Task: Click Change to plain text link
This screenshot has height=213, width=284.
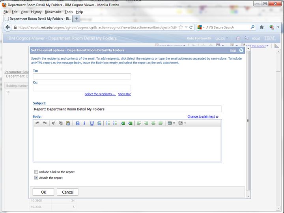Action: point(201,116)
